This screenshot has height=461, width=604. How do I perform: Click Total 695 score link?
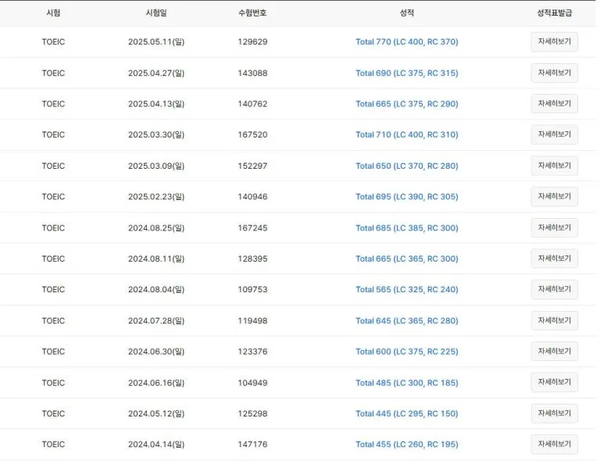406,197
